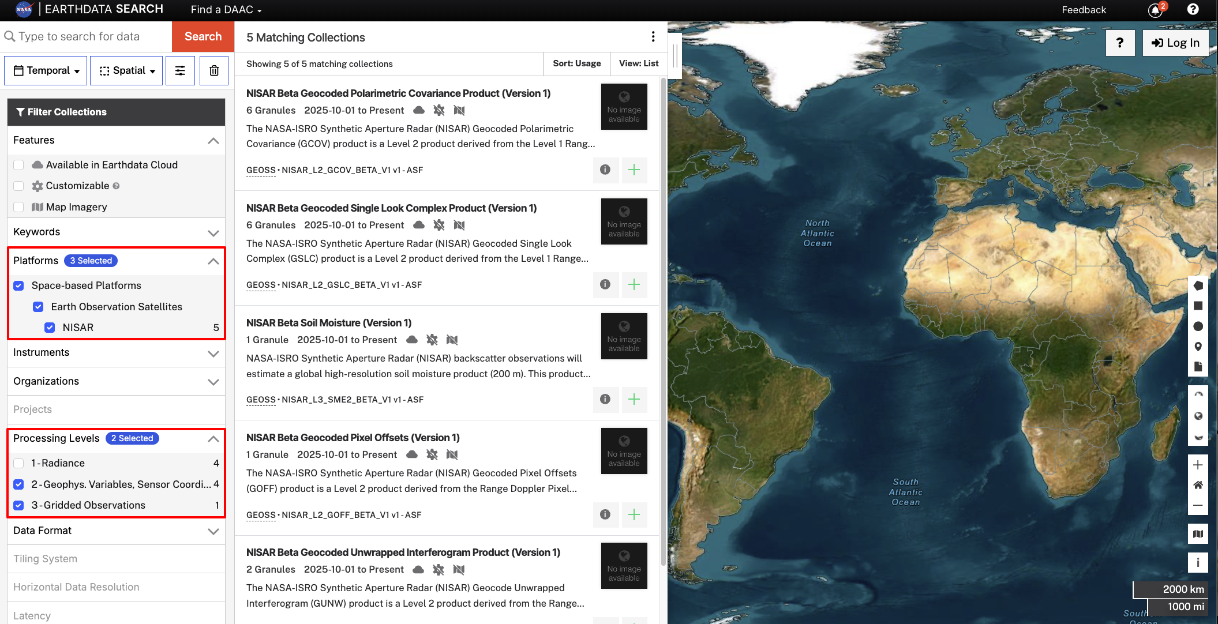Select the rectangle spatial search tool
Viewport: 1218px width, 624px height.
[1198, 306]
